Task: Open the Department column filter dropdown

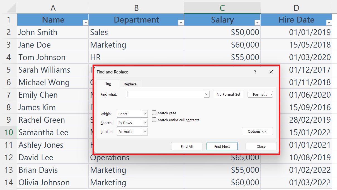Action: (x=181, y=23)
